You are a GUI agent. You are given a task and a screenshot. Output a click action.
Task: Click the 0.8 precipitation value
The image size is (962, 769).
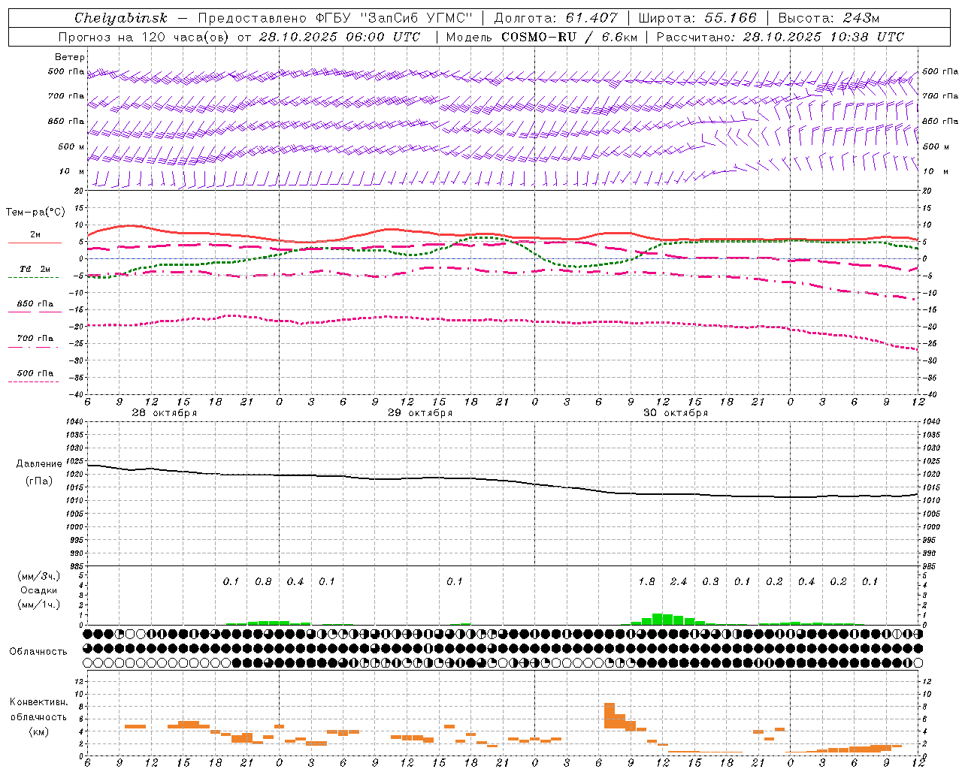(x=263, y=582)
